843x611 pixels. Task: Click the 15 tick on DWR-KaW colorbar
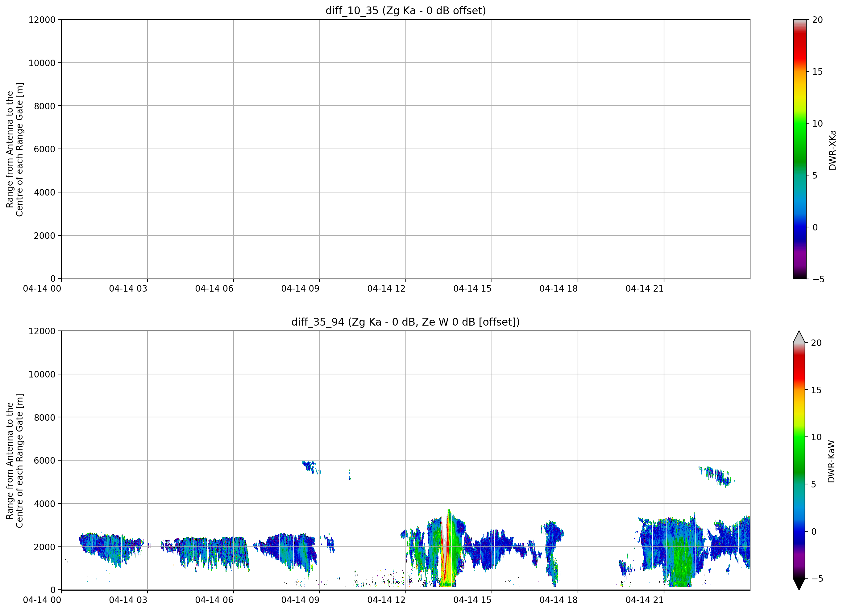coord(816,390)
